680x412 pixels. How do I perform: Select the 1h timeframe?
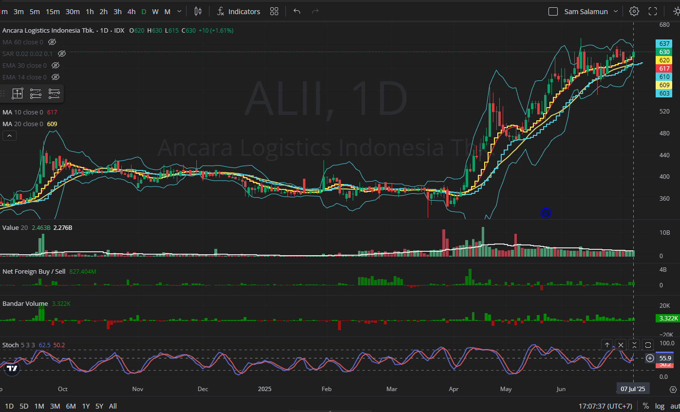pos(90,11)
